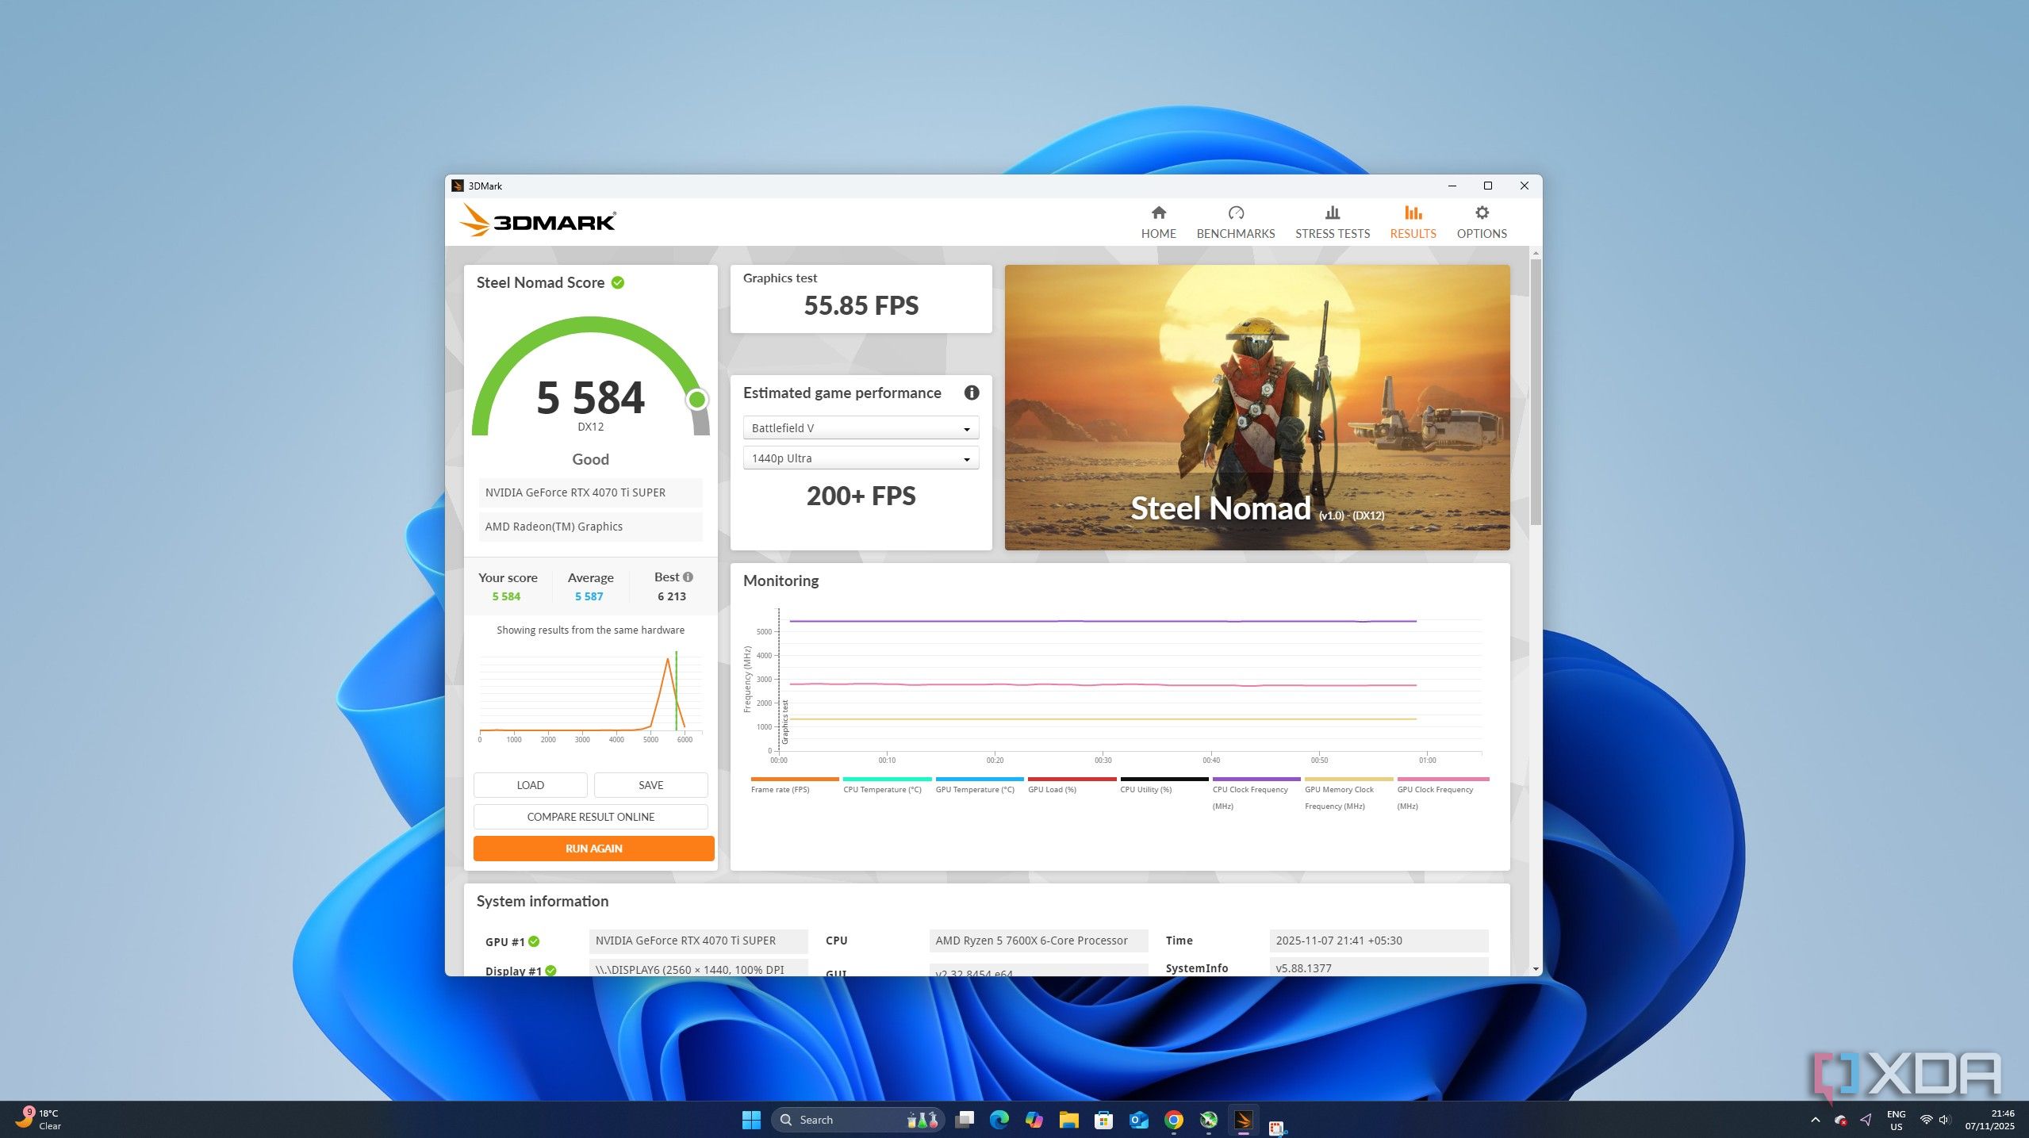This screenshot has width=2029, height=1138.
Task: Open the Windows Start menu
Action: (751, 1119)
